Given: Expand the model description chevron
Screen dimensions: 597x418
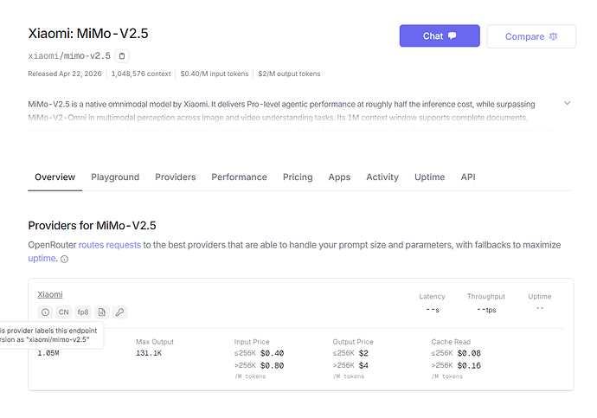Looking at the screenshot, I should pos(567,103).
